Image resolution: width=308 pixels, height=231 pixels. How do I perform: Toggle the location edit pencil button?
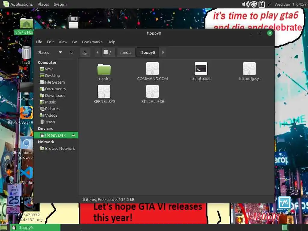[85, 52]
